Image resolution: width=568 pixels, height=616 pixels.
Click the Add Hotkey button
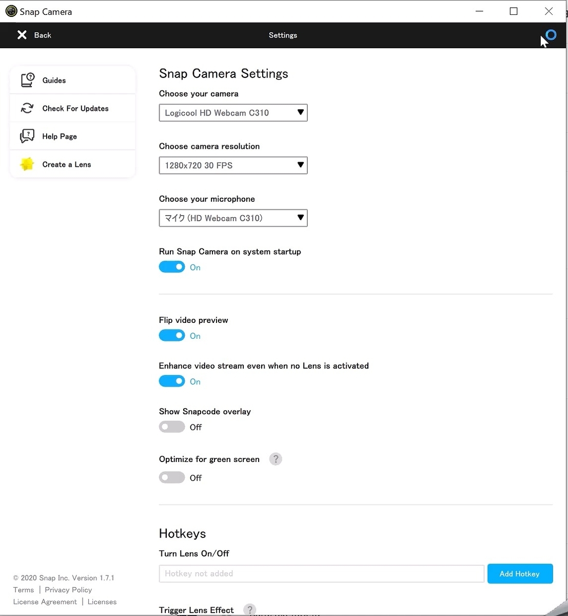[x=520, y=573]
